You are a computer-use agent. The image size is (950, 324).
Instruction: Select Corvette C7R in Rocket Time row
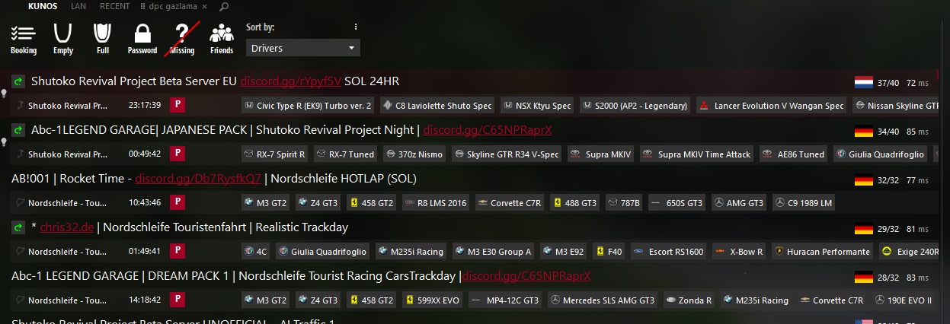[x=510, y=203]
